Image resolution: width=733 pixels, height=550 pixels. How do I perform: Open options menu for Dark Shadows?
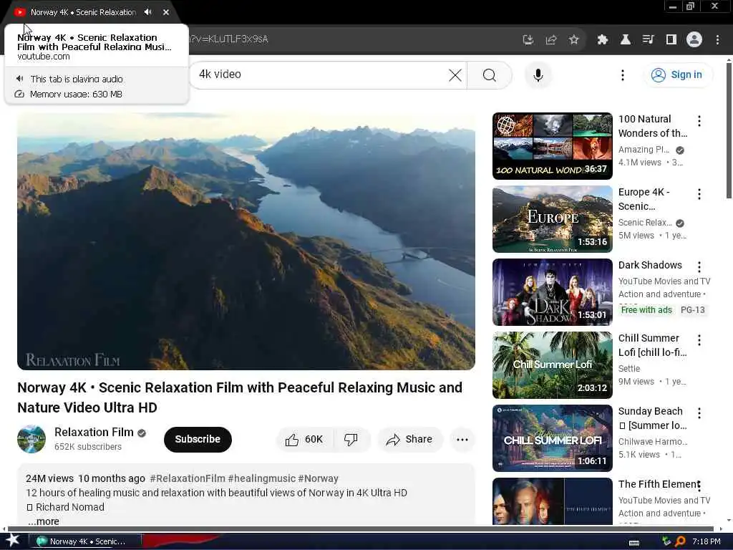(699, 266)
